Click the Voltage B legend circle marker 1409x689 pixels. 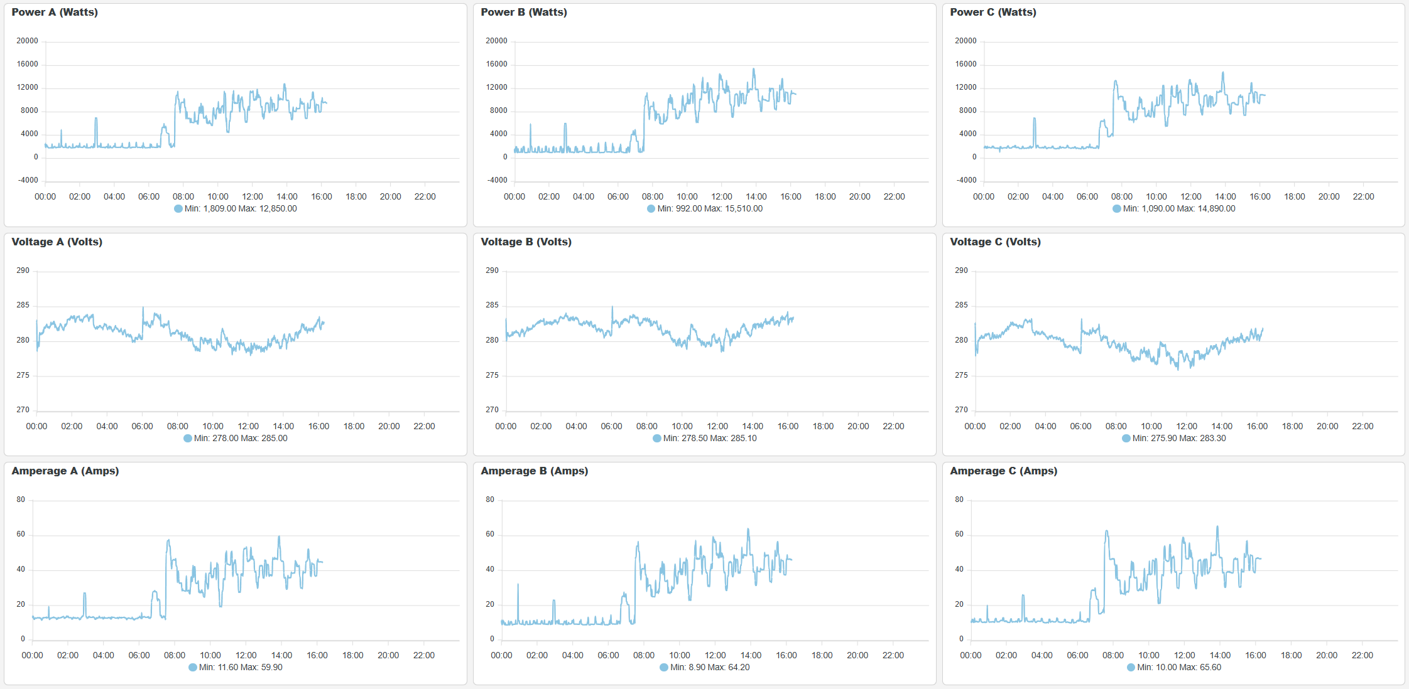point(657,439)
